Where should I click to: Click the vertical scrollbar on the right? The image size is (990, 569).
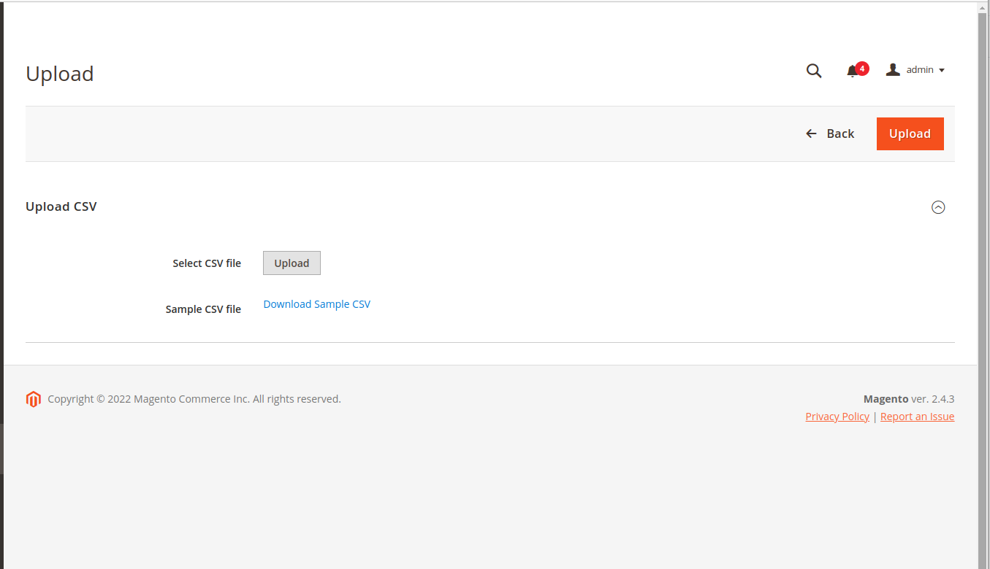pyautogui.click(x=983, y=219)
